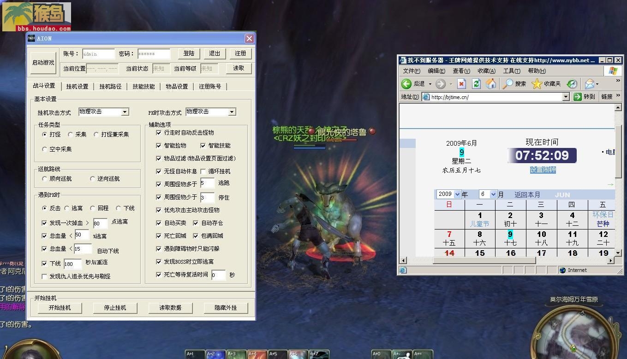Select 打怪兼采集 radio option
Screen dimensions: 627x359
point(96,135)
